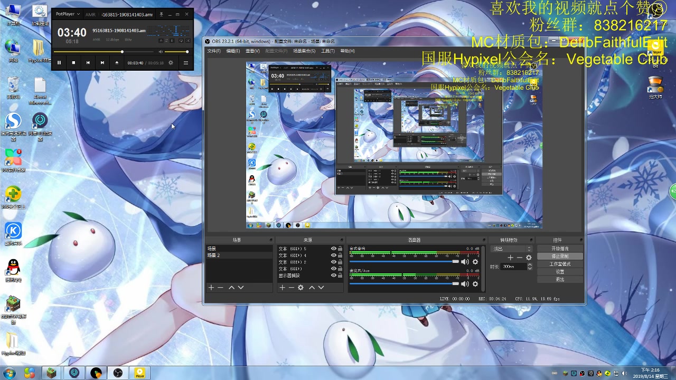Viewport: 676px width, 380px height.
Task: Switch to PotPlayer on taskbar
Action: coord(140,373)
